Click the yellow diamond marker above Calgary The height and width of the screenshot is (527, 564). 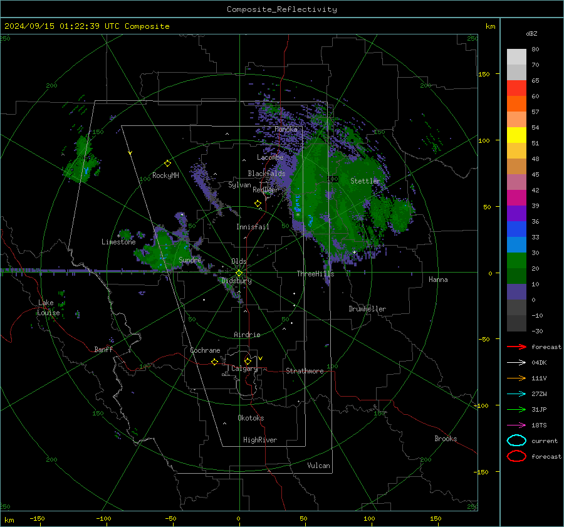pyautogui.click(x=248, y=361)
